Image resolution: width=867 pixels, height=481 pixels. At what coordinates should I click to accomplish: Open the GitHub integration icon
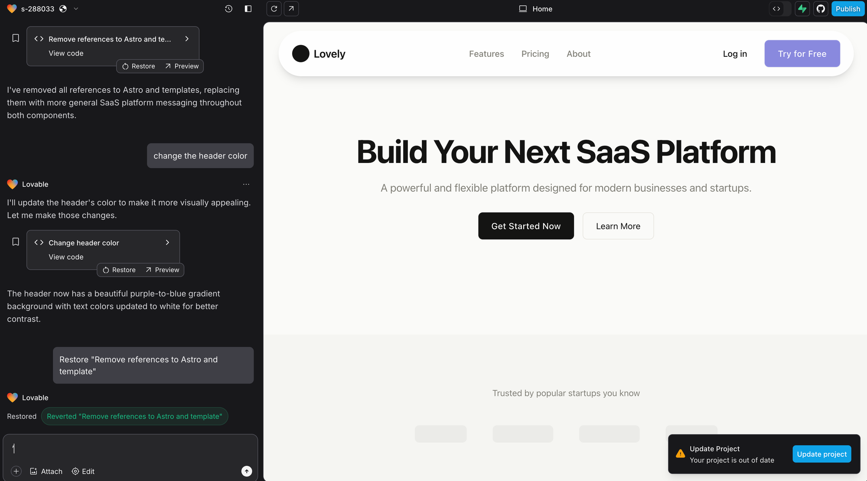click(821, 9)
